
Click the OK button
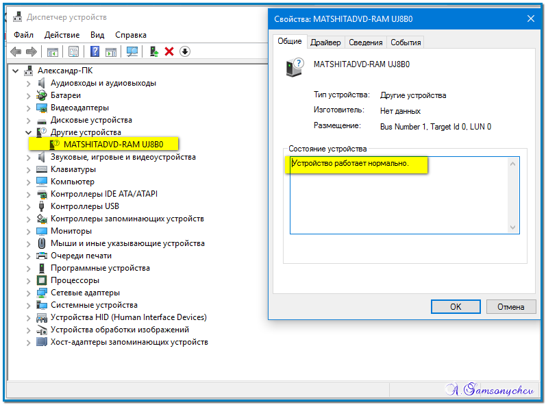coord(456,306)
